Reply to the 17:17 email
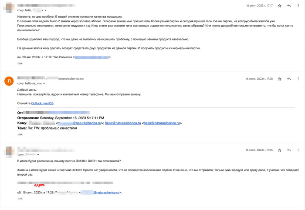The width and height of the screenshot is (305, 210). [x=289, y=6]
